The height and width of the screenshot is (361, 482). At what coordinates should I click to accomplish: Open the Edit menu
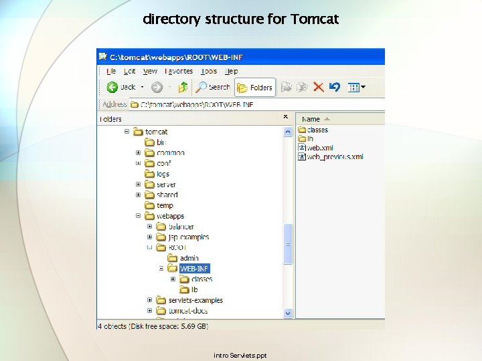129,72
